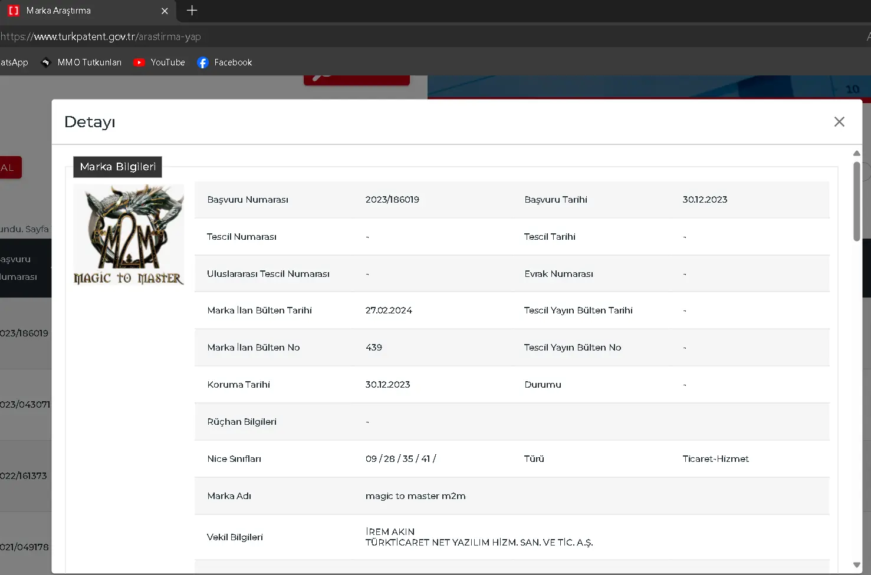This screenshot has width=871, height=575.
Task: Click the YouTube bookmark icon
Action: (x=139, y=62)
